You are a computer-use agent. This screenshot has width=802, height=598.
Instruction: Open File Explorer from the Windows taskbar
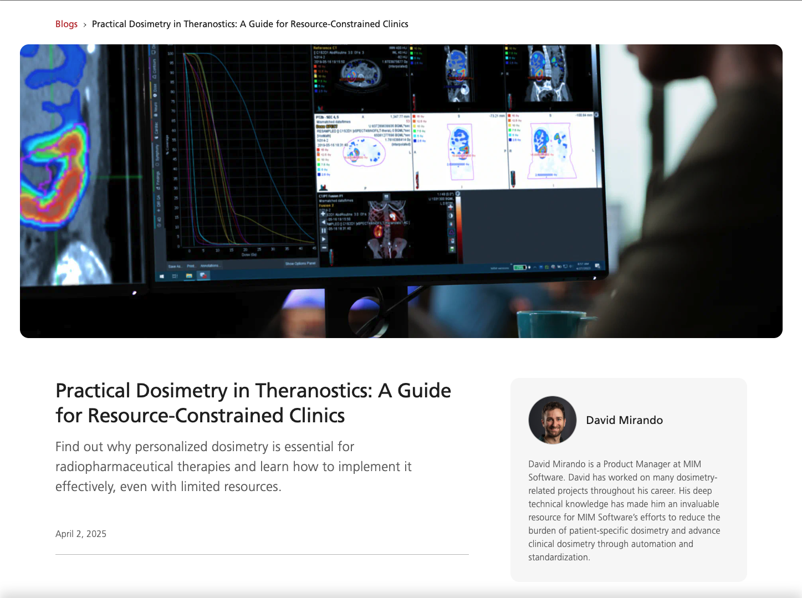[x=188, y=275]
